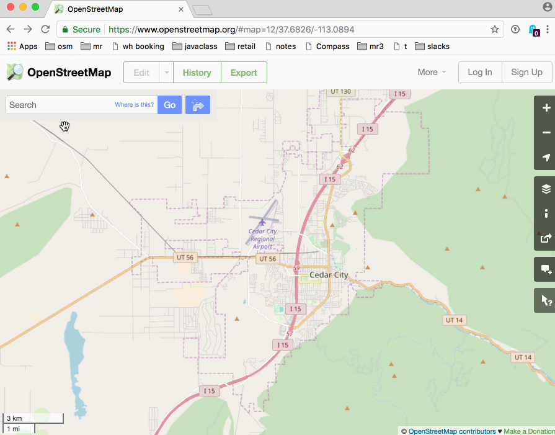
Task: Open the 'wh booking' bookmark
Action: pos(138,47)
